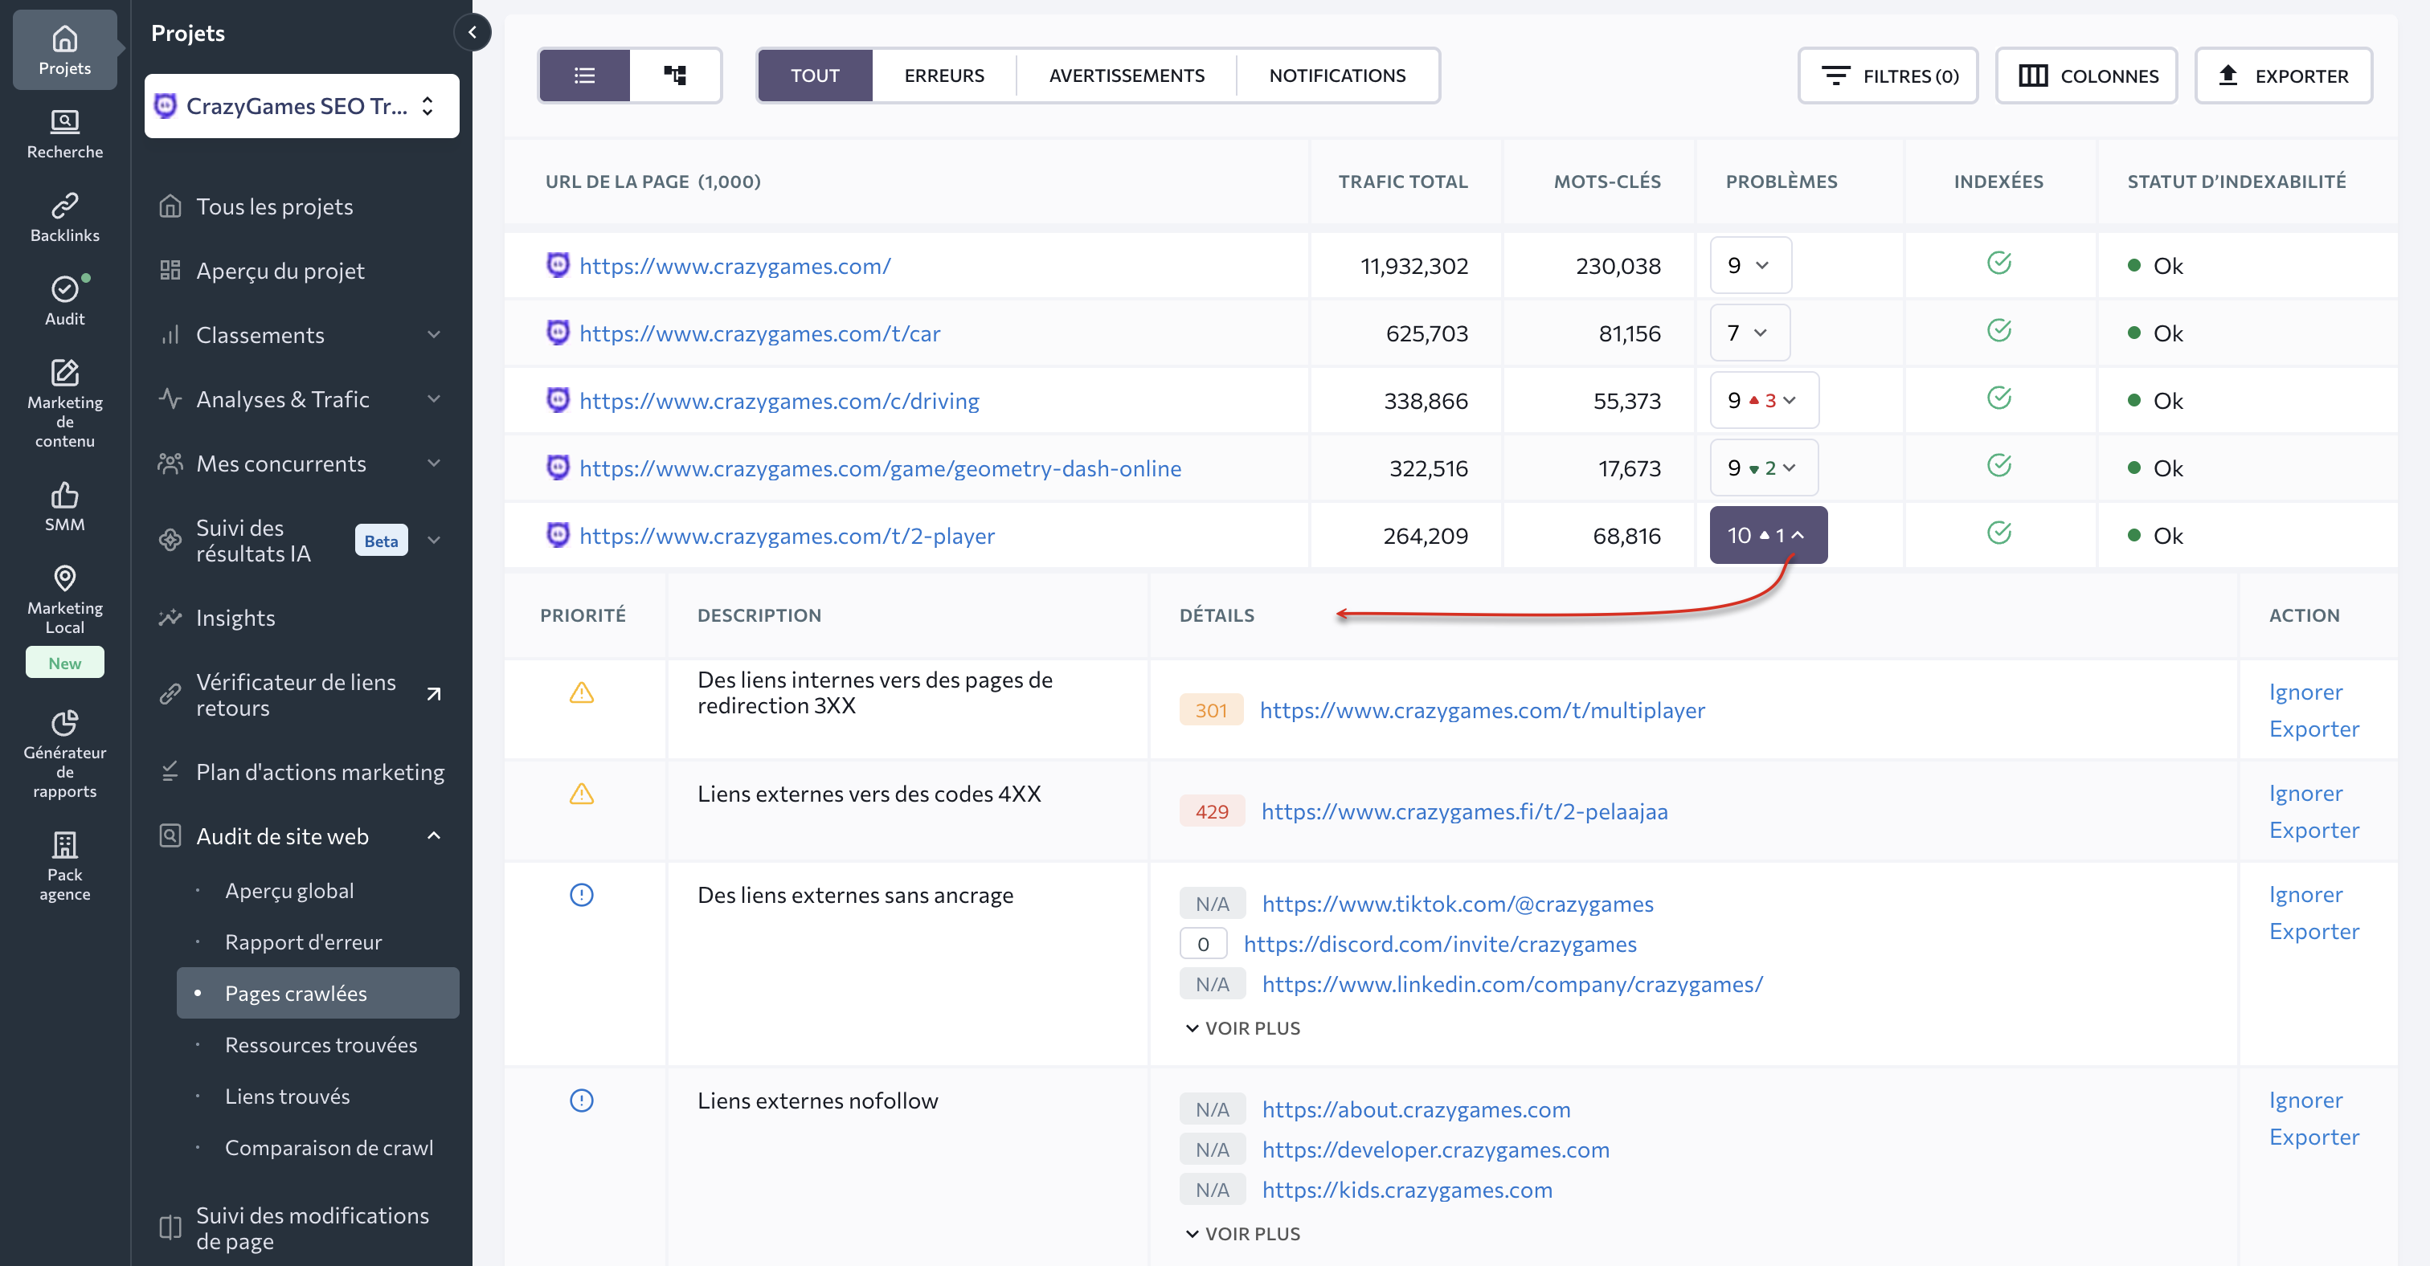Click indexed checkmark for /c/driving row
This screenshot has height=1266, width=2430.
click(x=1999, y=398)
